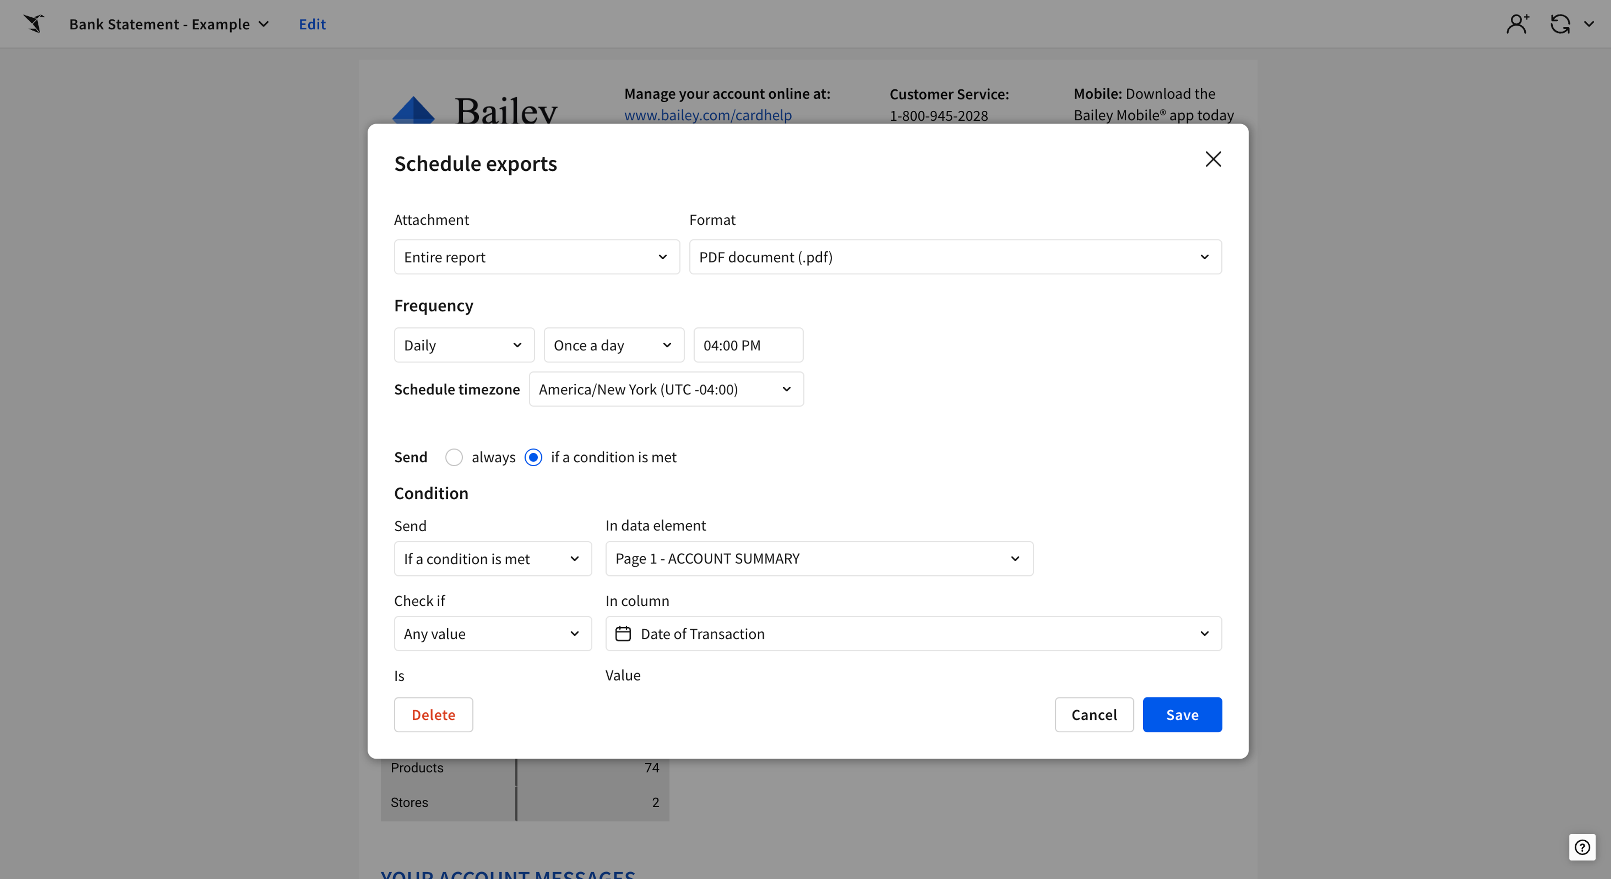Viewport: 1611px width, 879px height.
Task: Open the Schedule timezone dropdown
Action: pyautogui.click(x=666, y=389)
